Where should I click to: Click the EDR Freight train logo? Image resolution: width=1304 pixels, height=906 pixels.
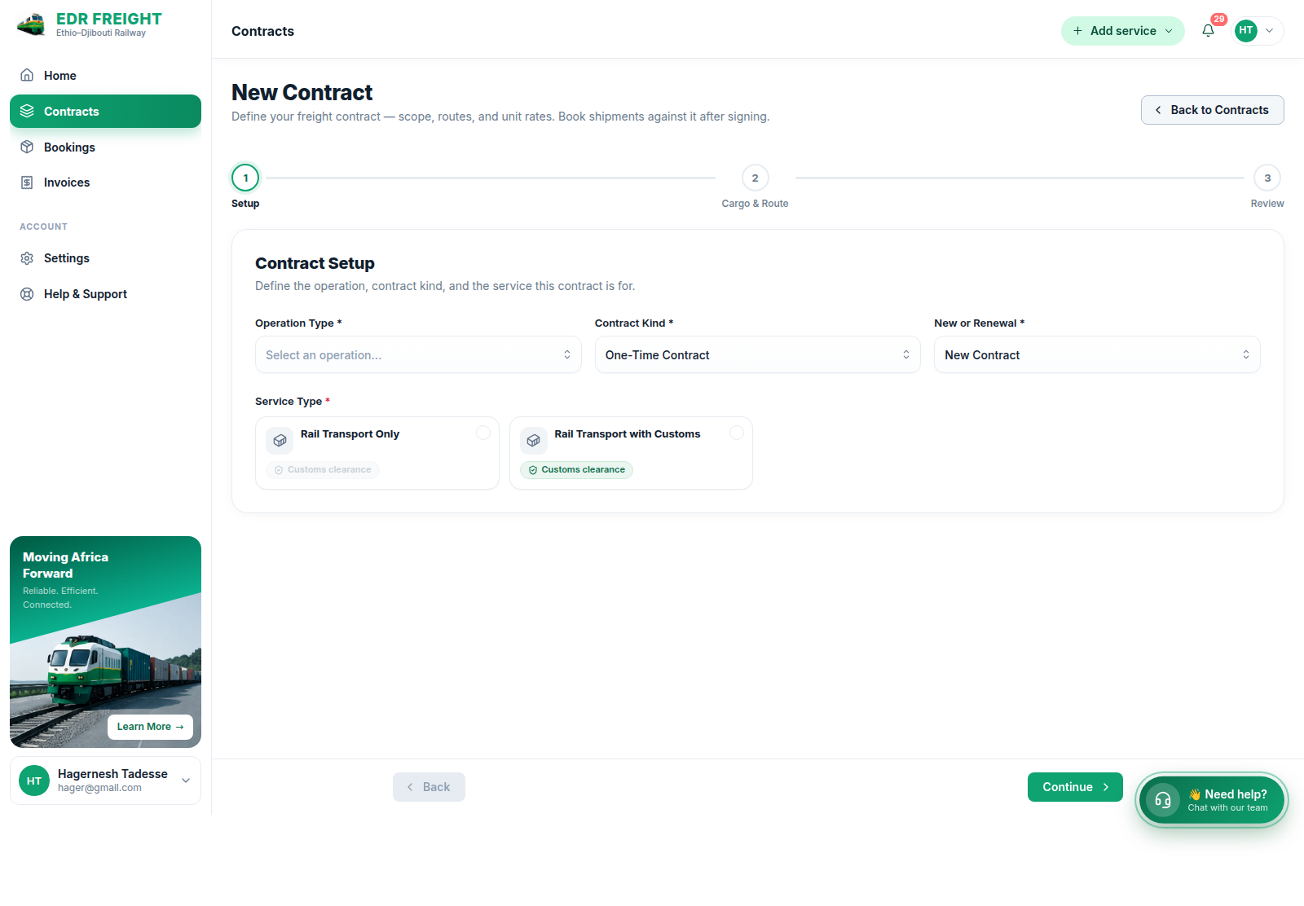pyautogui.click(x=32, y=25)
